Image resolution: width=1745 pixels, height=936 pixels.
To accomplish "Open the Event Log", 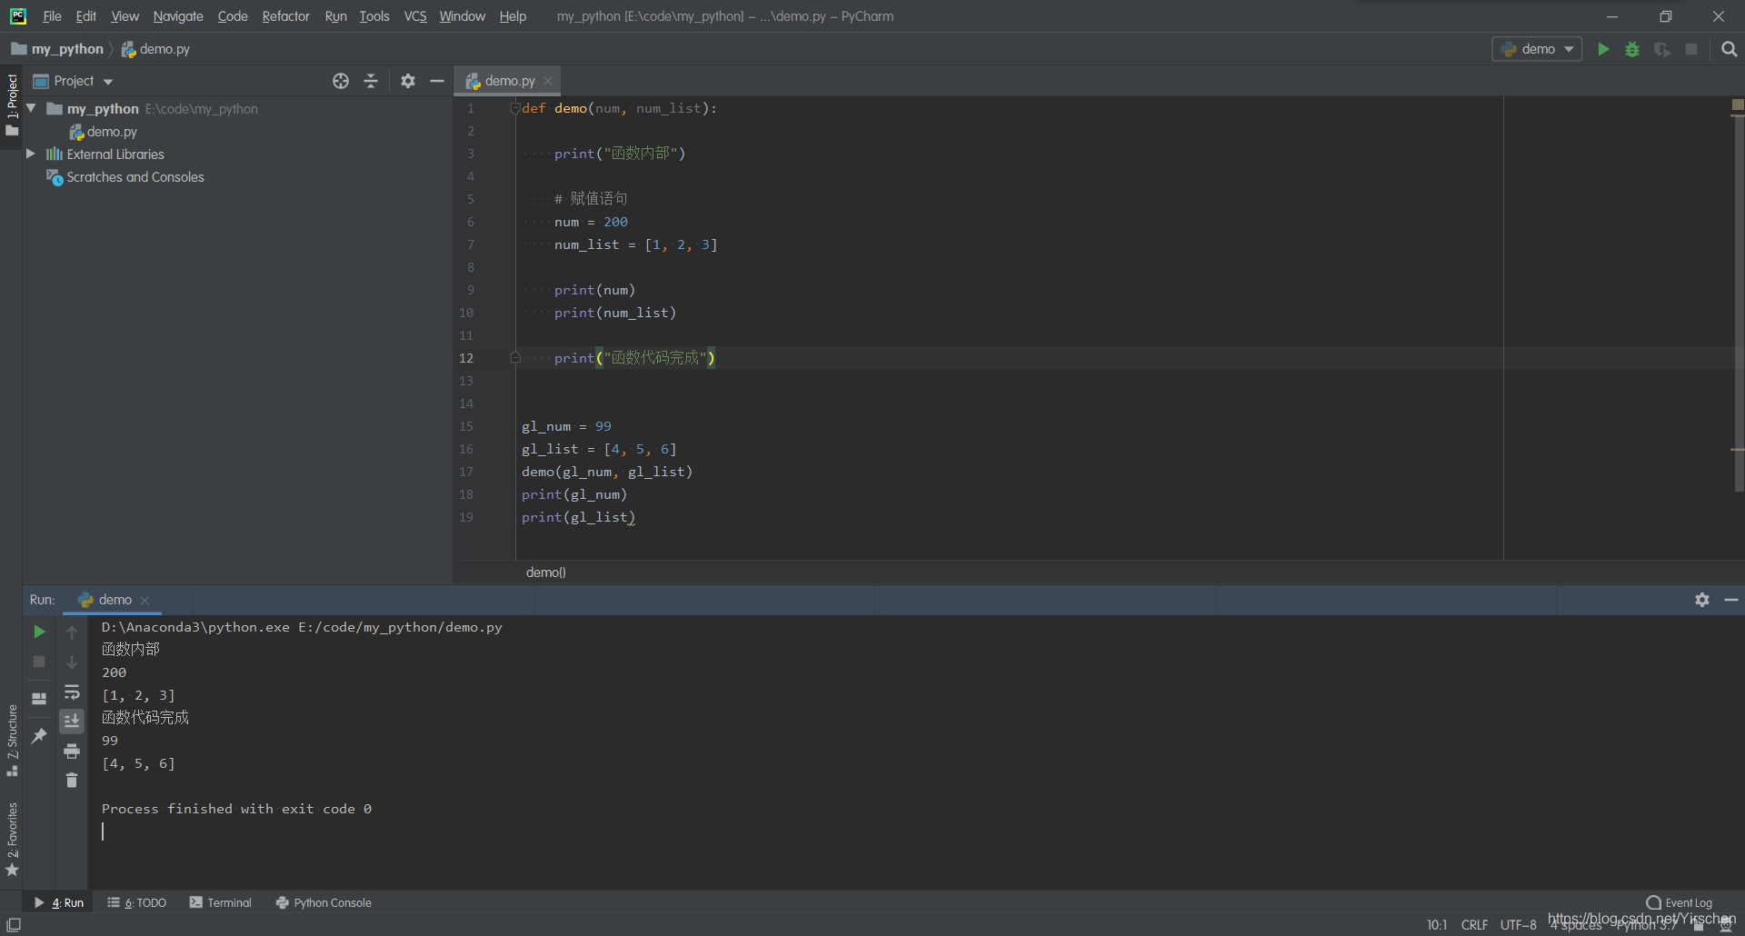I will (1680, 902).
